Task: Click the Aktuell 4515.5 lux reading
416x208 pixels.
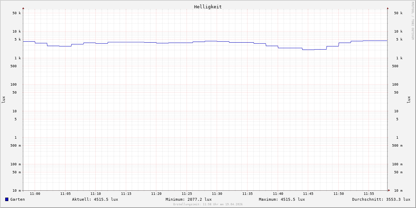Action: tap(95, 199)
